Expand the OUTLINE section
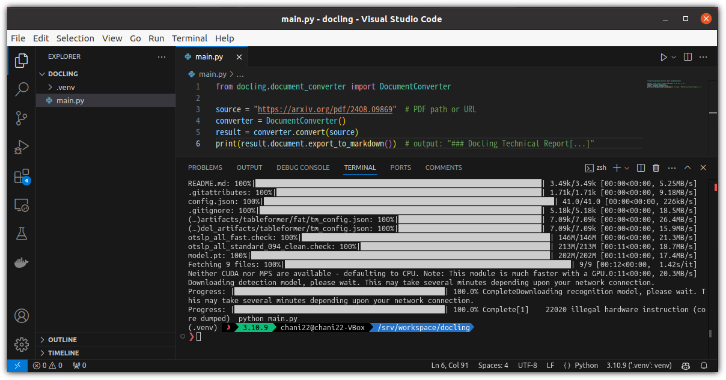726x380 pixels. click(x=106, y=340)
